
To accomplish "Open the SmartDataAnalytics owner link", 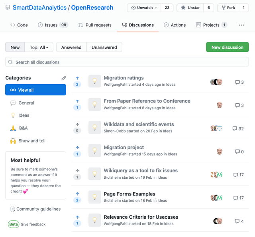I will pyautogui.click(x=39, y=8).
